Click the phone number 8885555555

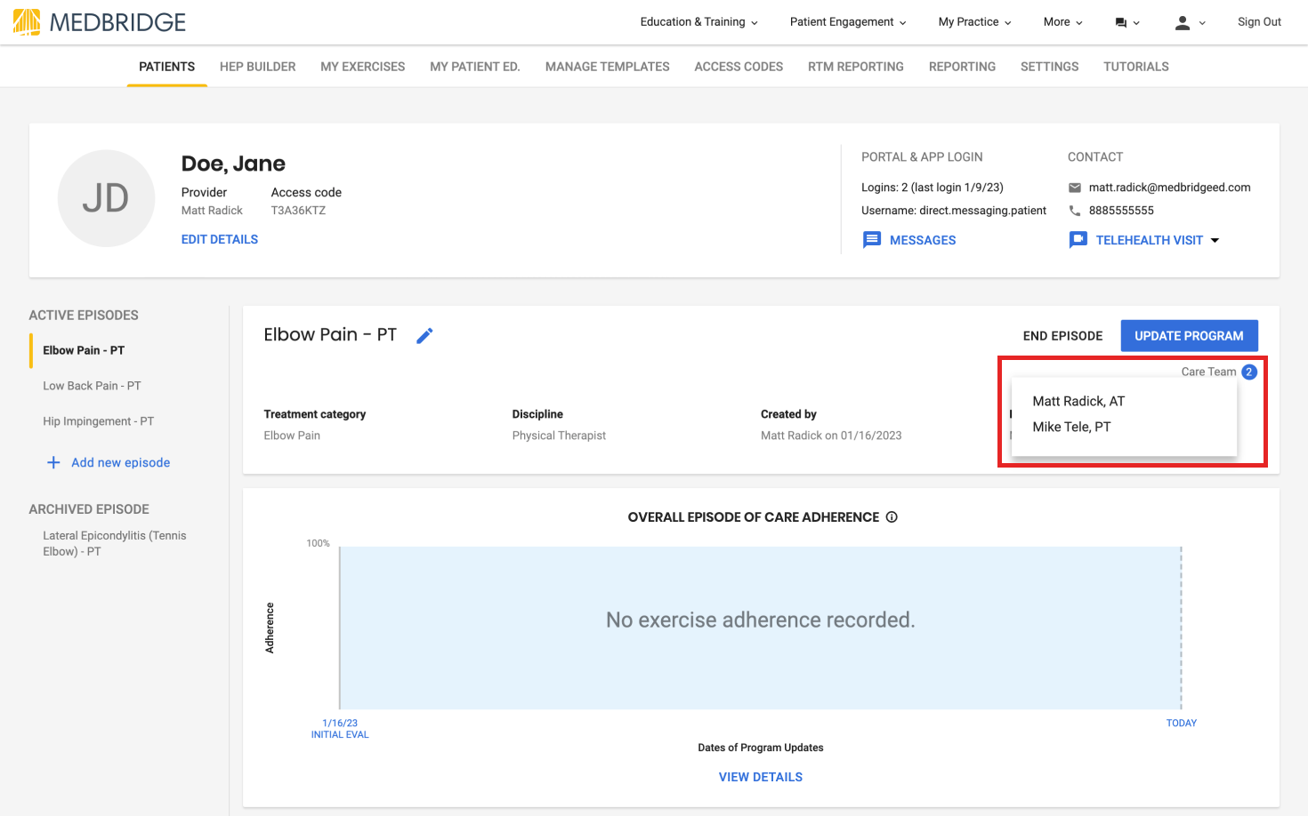coord(1121,211)
